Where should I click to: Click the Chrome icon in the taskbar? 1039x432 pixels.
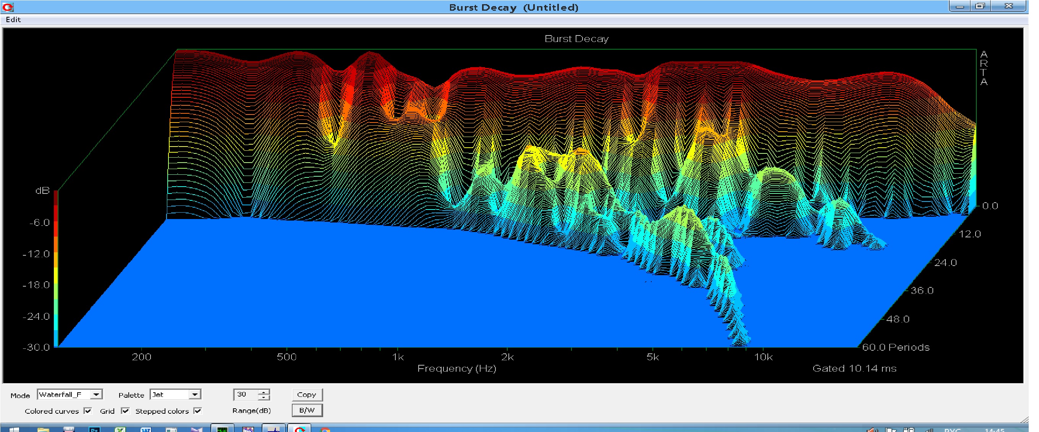coord(325,430)
